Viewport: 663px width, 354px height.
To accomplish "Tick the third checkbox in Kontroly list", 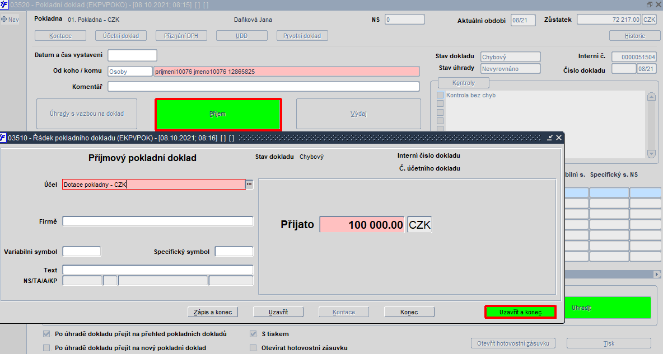I will [440, 112].
